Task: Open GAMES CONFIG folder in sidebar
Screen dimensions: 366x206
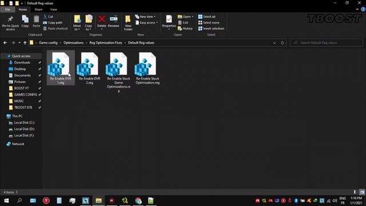Action: pos(25,94)
